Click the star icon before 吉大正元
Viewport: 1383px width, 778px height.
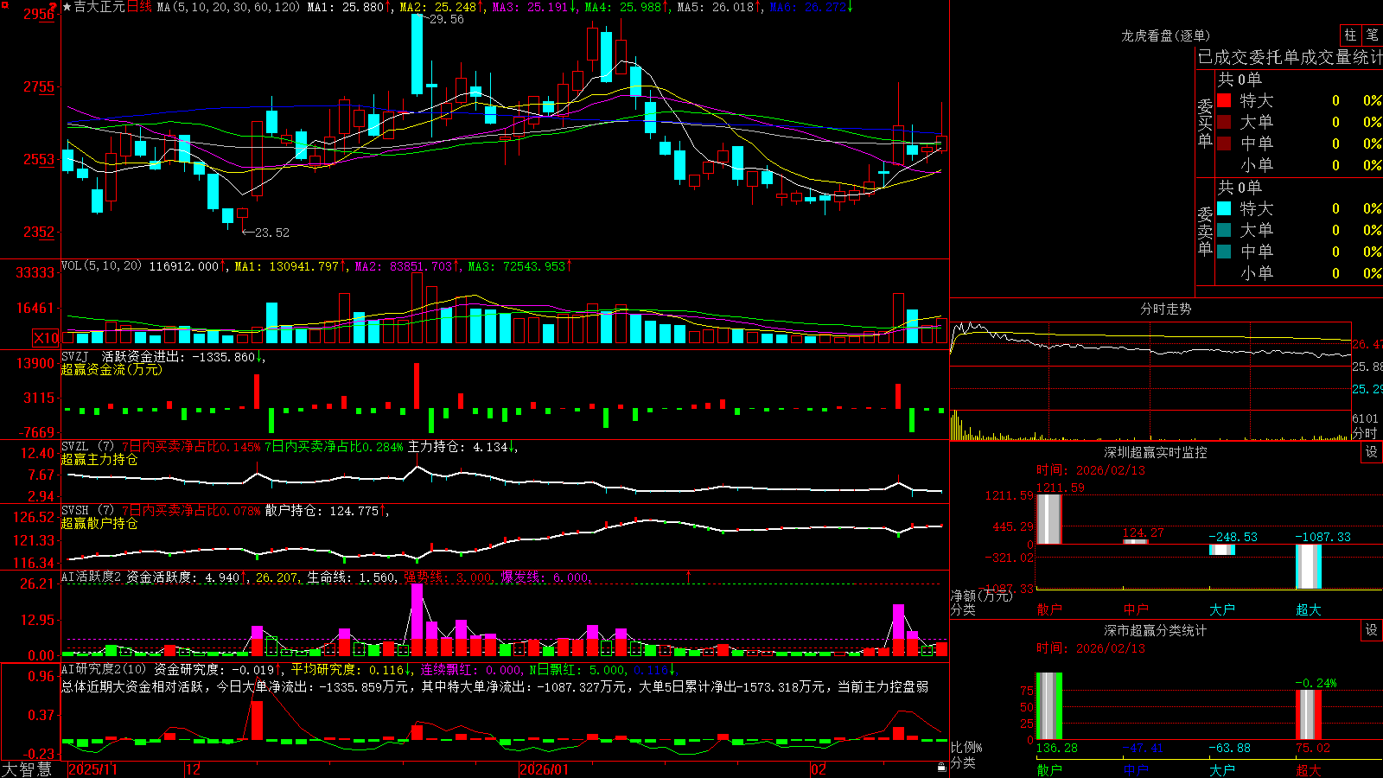[x=67, y=7]
